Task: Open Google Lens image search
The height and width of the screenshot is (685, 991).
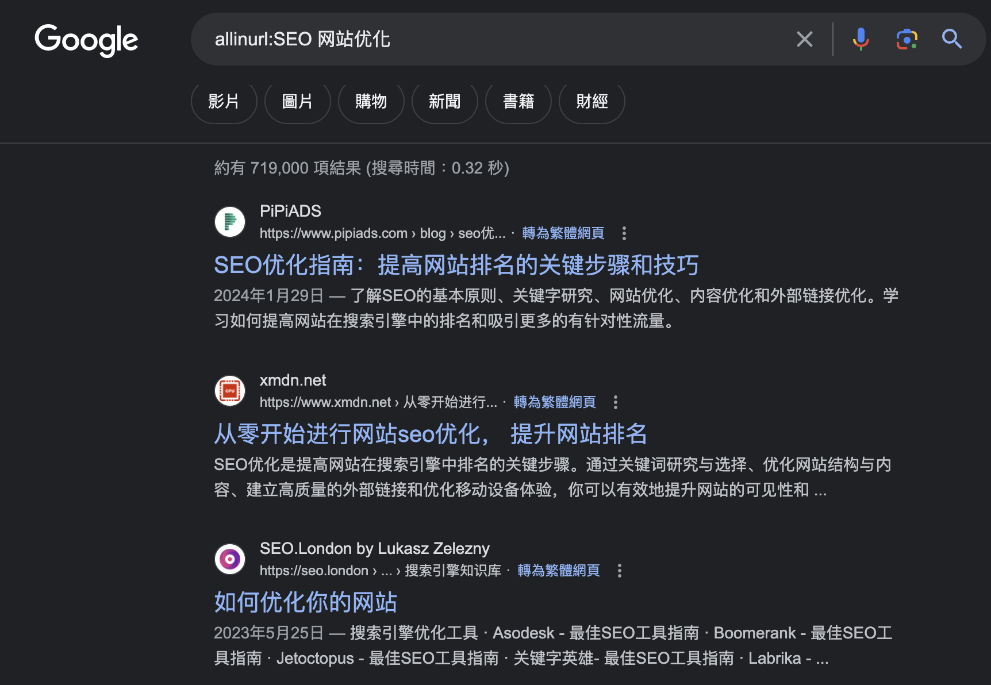Action: coord(907,39)
